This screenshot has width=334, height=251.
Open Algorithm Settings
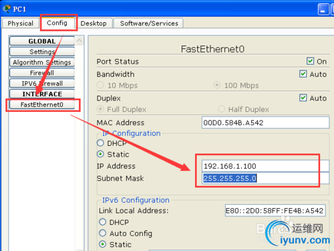(x=42, y=62)
